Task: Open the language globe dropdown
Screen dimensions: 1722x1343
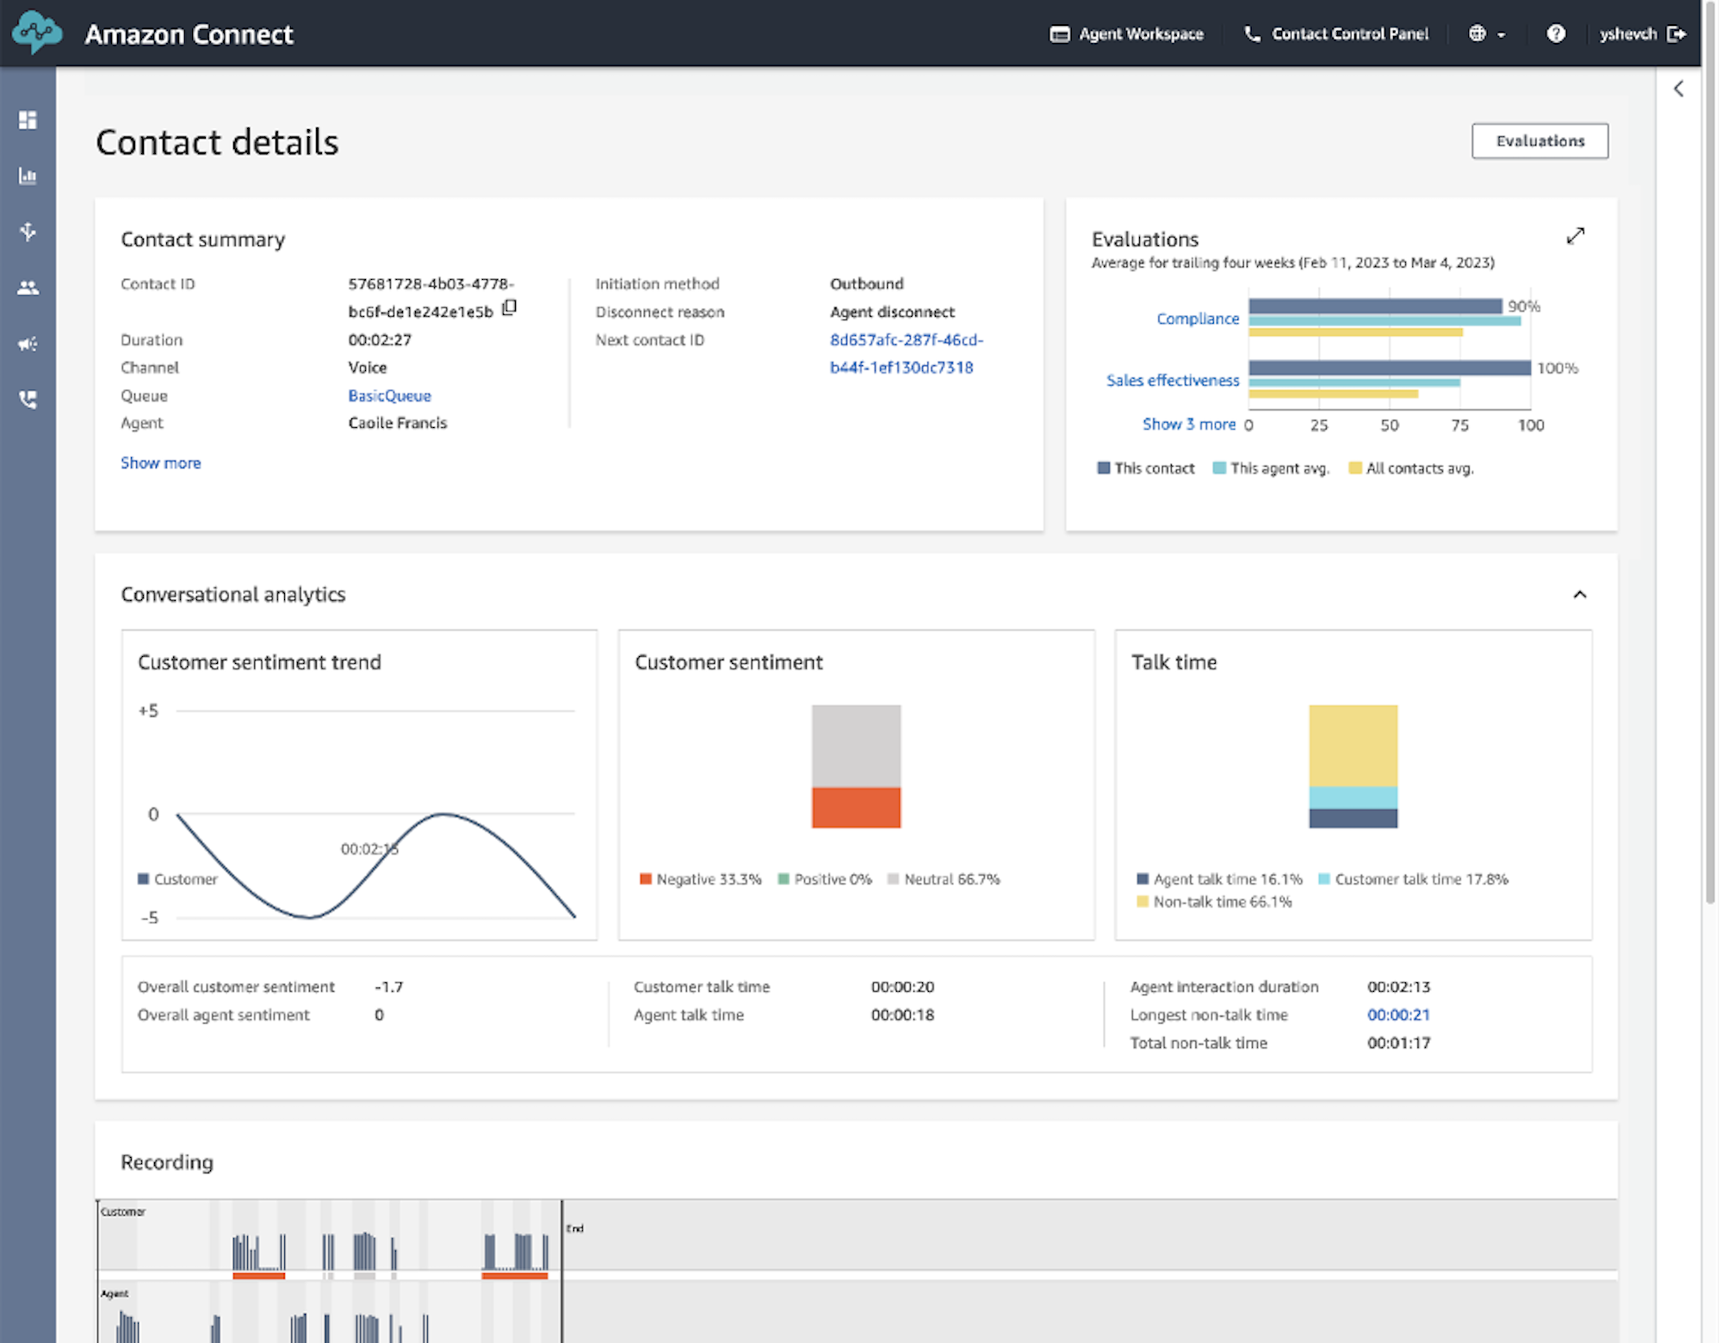Action: pyautogui.click(x=1487, y=34)
